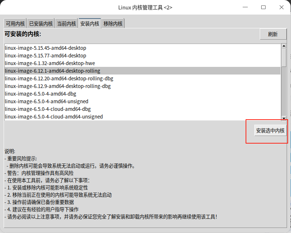Pick linux-image-6.12.20-amd64-desktop-rolling-dbg entry

(x=142, y=79)
